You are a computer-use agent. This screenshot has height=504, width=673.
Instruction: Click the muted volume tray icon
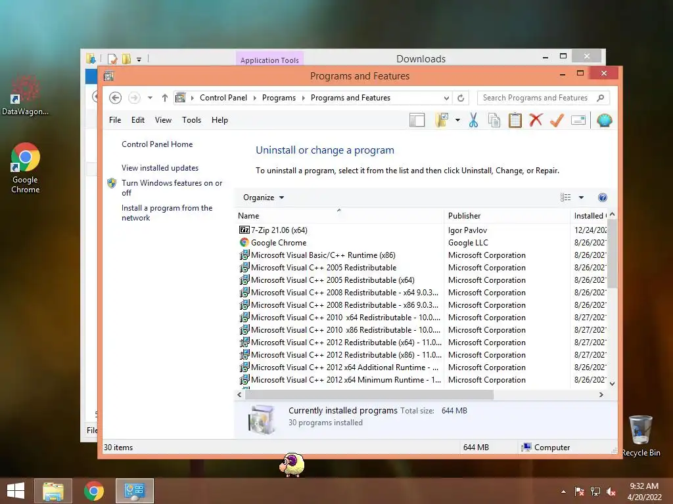coord(611,491)
